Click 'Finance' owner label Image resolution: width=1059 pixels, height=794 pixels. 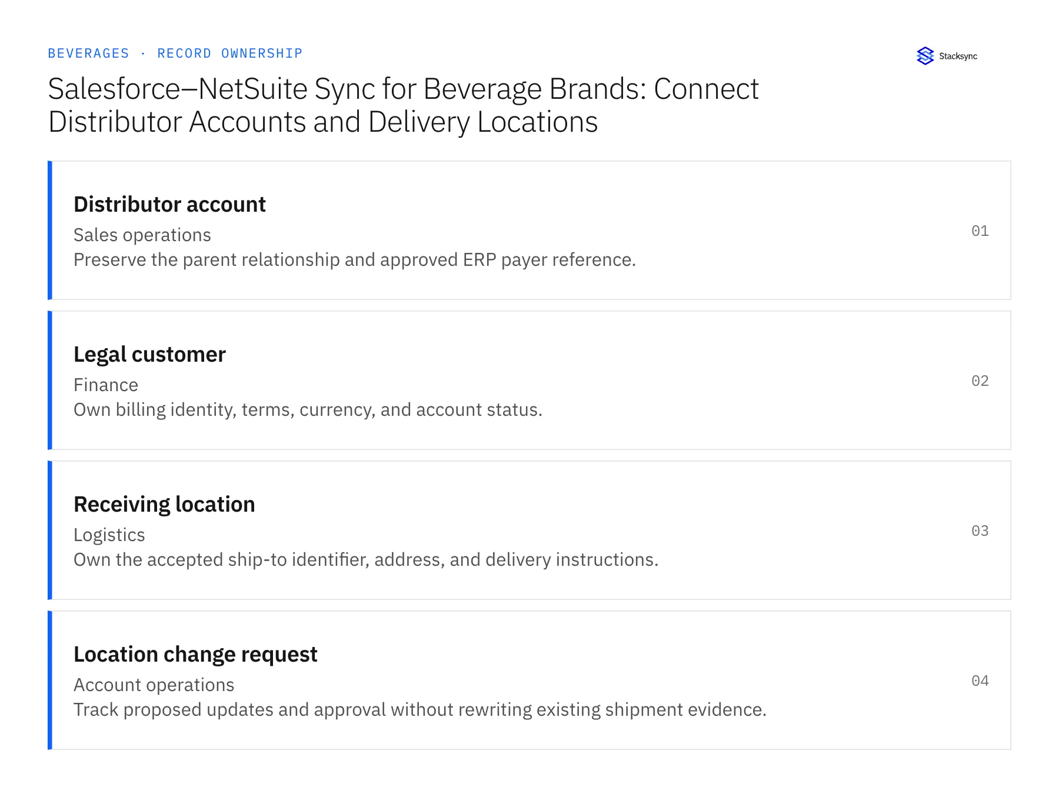coord(106,385)
